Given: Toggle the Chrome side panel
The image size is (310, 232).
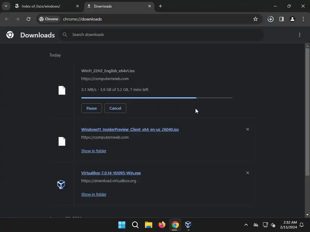Looking at the screenshot, I should (282, 19).
